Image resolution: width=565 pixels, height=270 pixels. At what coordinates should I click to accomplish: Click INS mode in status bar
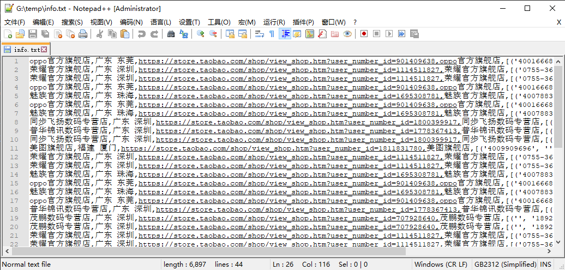(x=545, y=264)
